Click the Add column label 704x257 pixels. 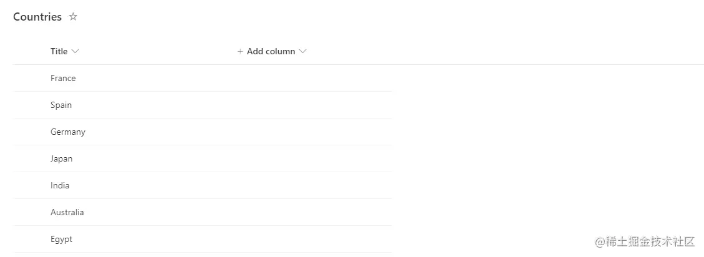(x=271, y=51)
